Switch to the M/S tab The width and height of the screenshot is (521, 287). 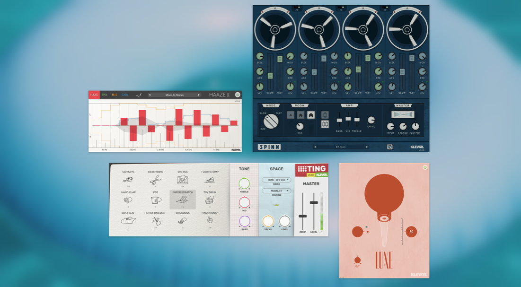[x=115, y=95]
